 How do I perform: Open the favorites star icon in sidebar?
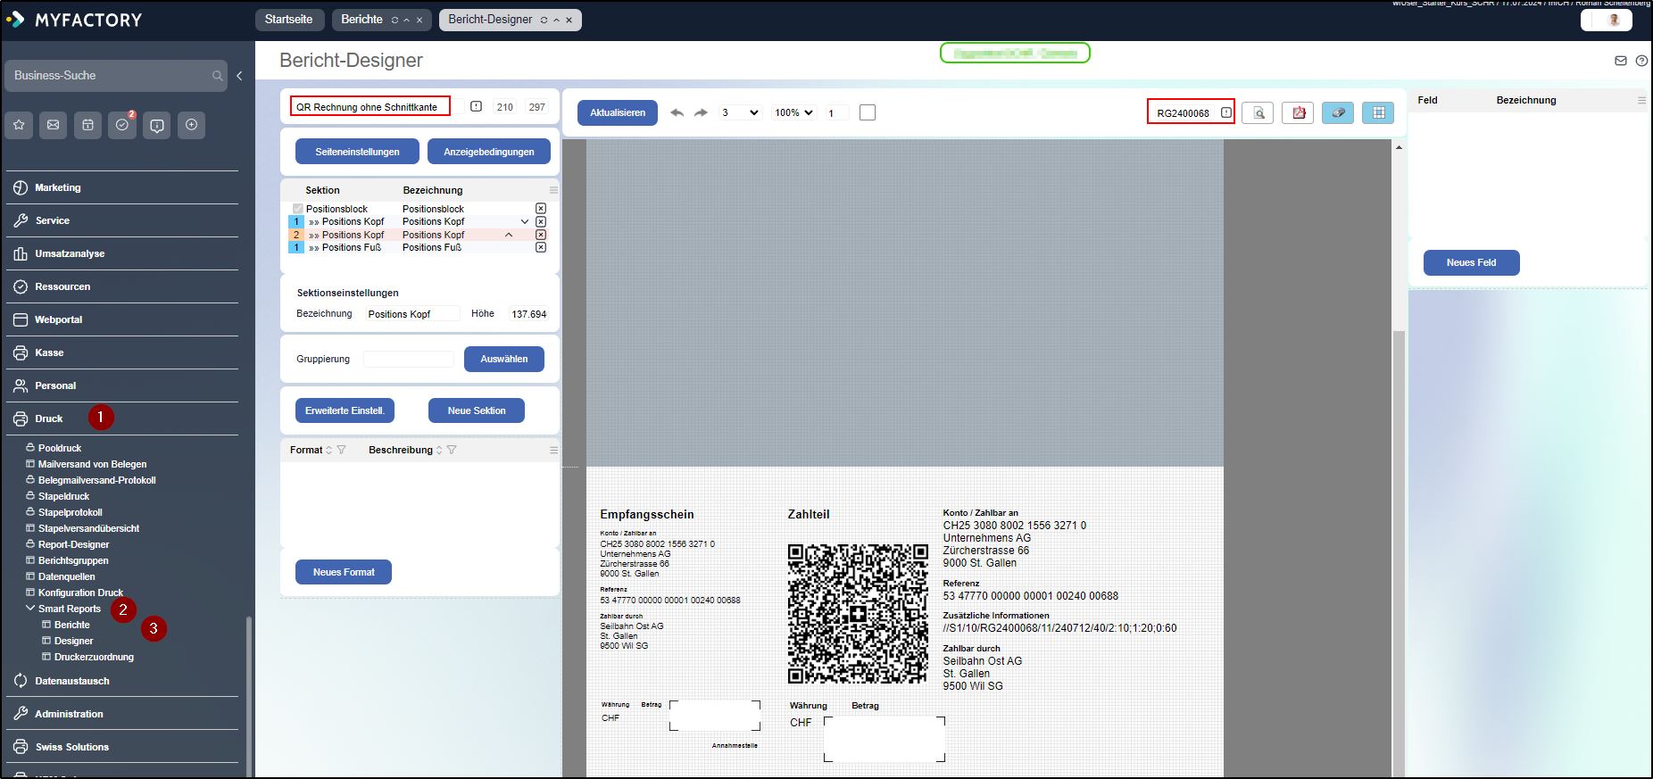point(19,125)
